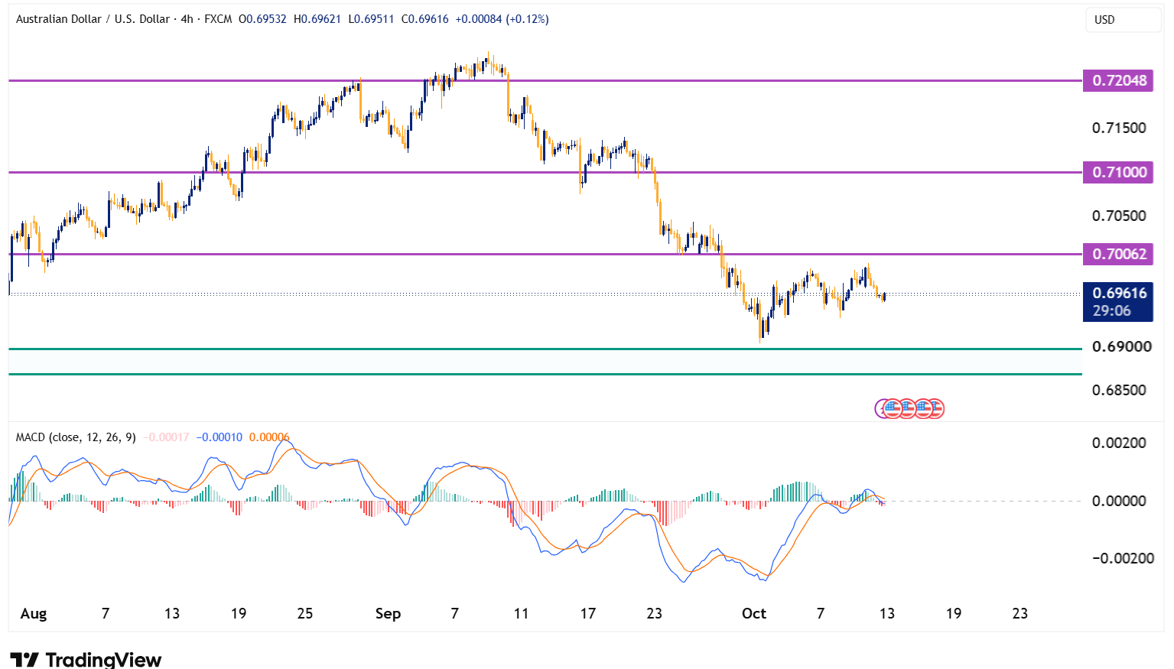1174x669 pixels.
Task: Click the 0.00000 MACD axis value
Action: pyautogui.click(x=1119, y=501)
